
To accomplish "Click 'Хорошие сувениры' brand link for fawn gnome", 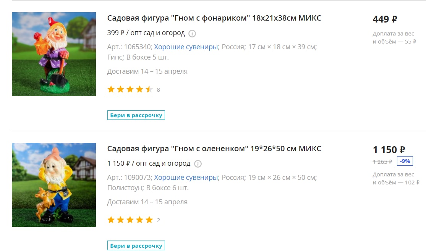I will click(186, 177).
